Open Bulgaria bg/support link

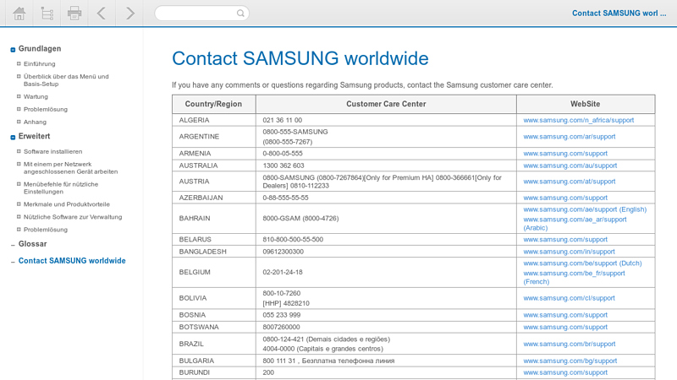570,361
